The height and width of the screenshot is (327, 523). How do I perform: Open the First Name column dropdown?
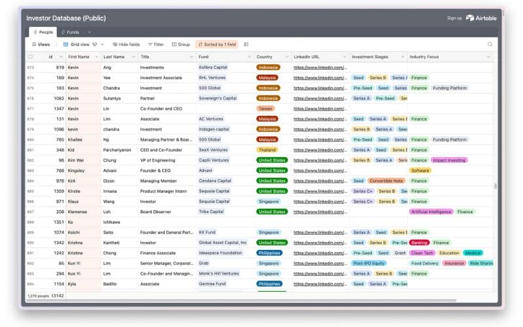click(x=96, y=57)
